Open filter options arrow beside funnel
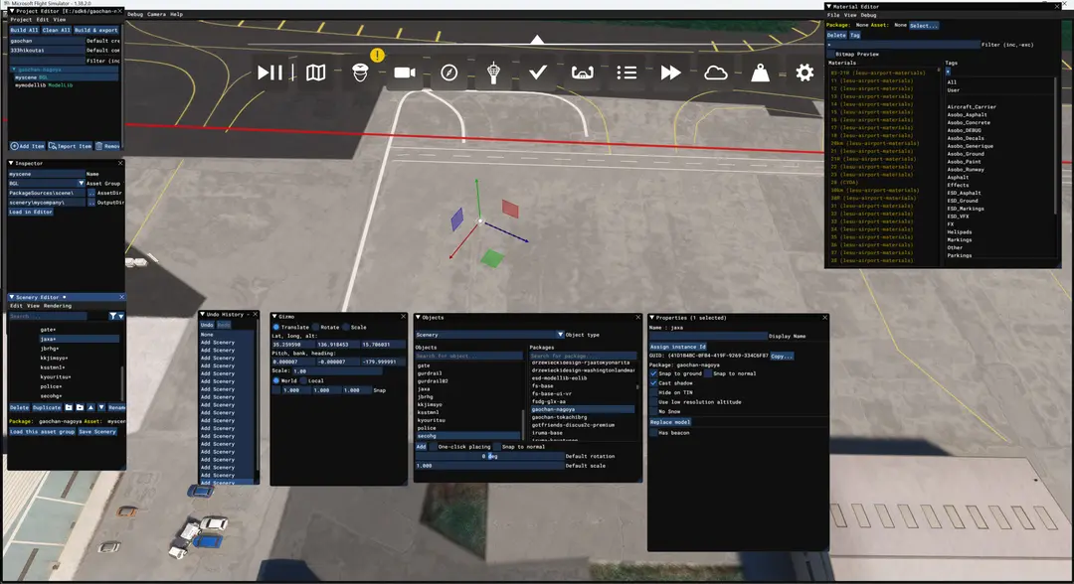The height and width of the screenshot is (584, 1074). coord(121,316)
